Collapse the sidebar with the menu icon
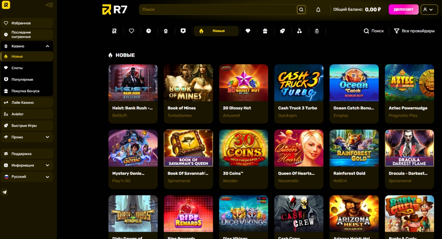This screenshot has width=442, height=239. (x=50, y=5)
